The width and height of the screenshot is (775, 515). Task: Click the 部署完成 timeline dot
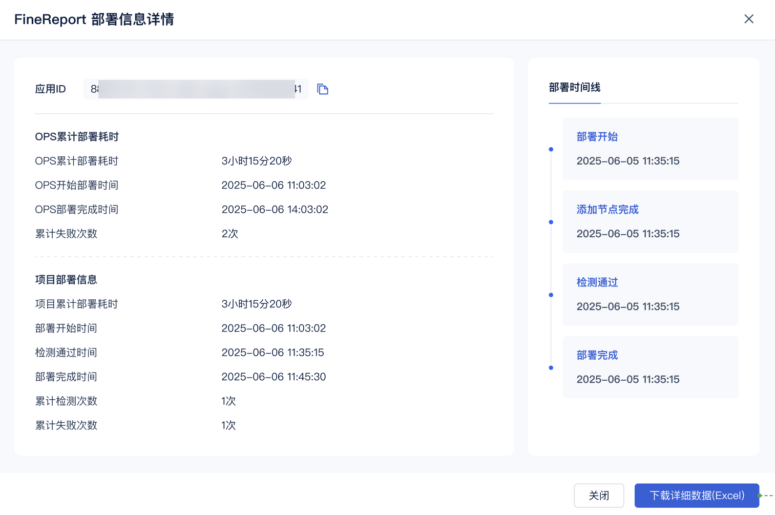click(x=551, y=367)
